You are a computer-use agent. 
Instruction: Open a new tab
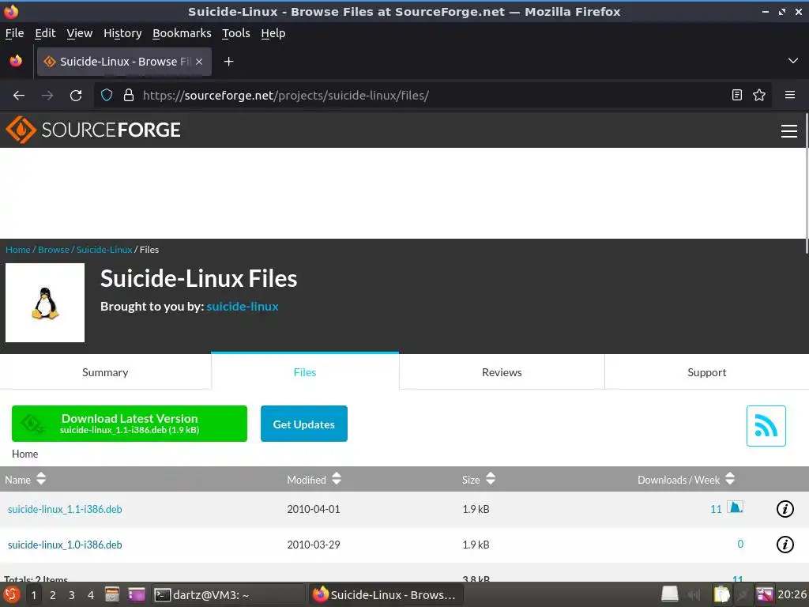click(x=228, y=62)
